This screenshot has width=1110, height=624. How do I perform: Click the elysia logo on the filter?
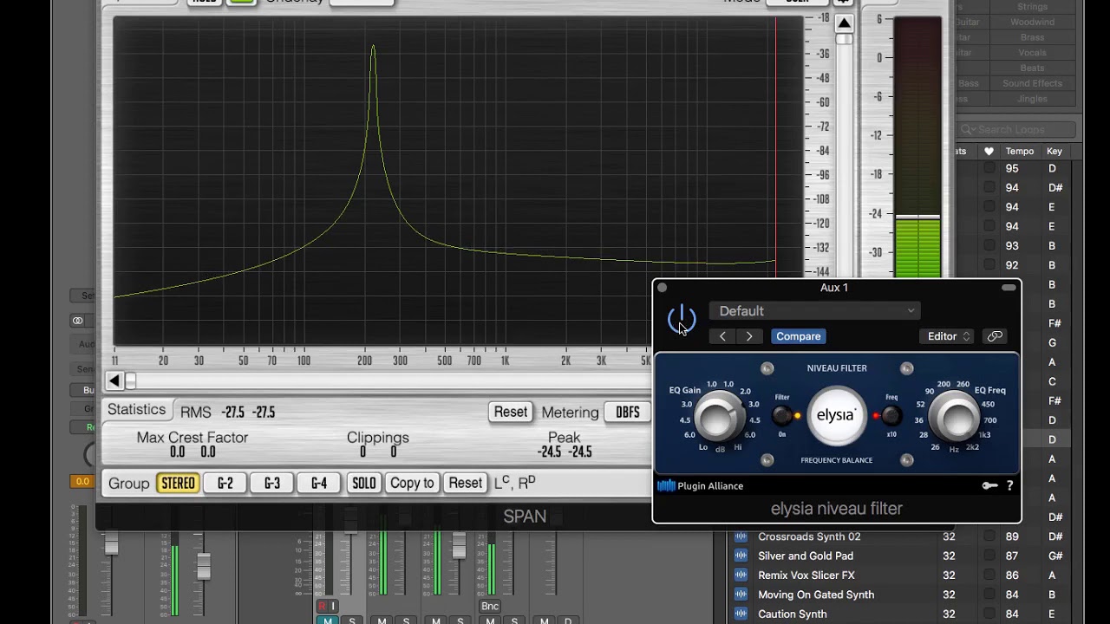(836, 415)
